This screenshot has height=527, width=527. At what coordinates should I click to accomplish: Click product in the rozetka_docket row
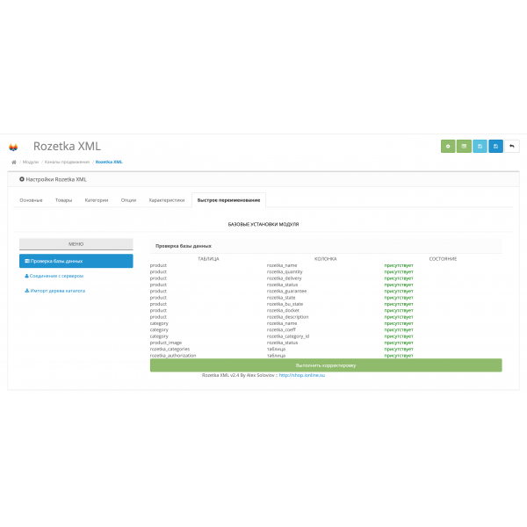(158, 310)
